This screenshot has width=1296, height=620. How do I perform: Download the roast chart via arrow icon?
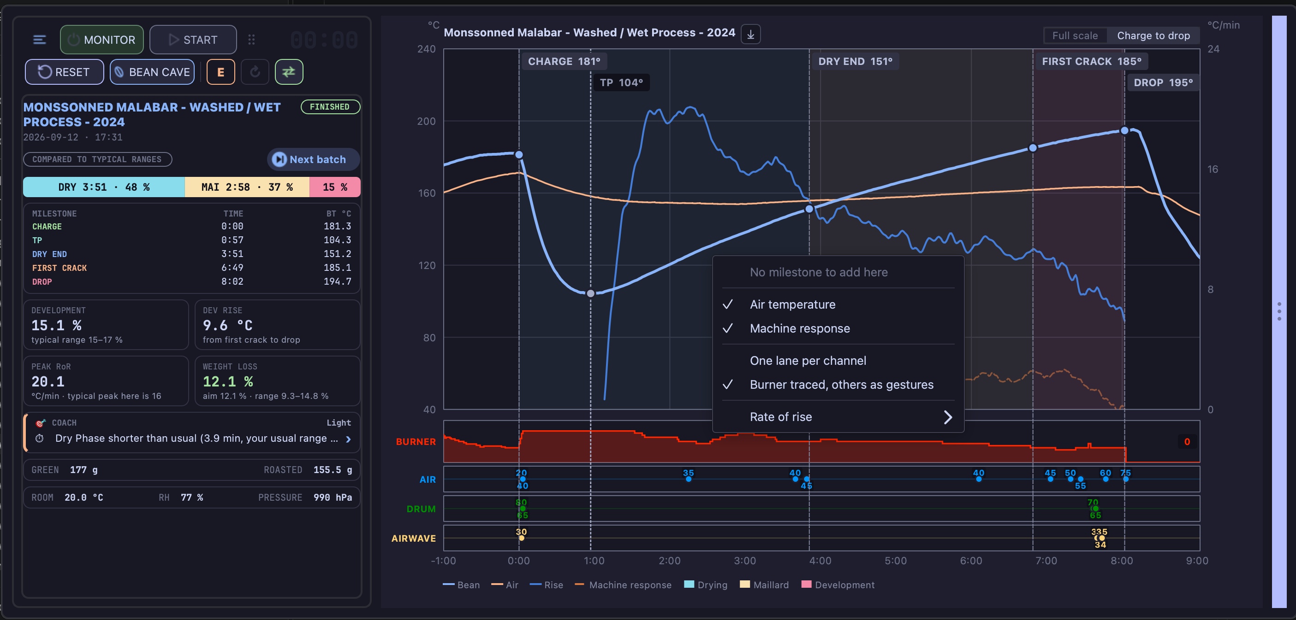click(x=750, y=34)
